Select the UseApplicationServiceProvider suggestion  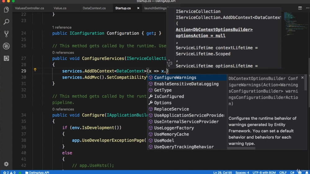[x=187, y=115]
